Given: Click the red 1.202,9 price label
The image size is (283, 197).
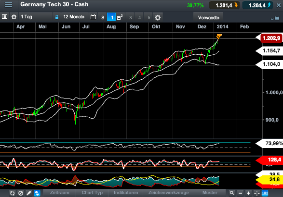Looking at the screenshot, I should [x=271, y=38].
